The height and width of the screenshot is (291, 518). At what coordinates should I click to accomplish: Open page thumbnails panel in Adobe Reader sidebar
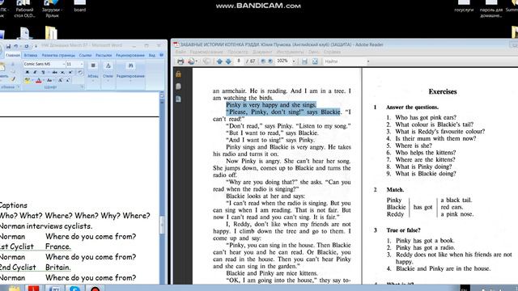pyautogui.click(x=178, y=86)
